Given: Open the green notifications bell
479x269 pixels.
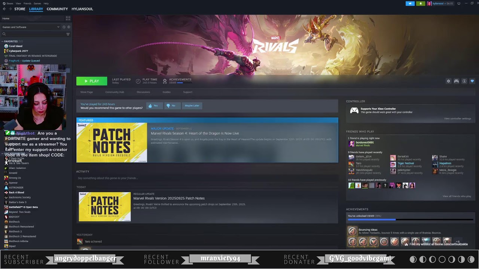Looking at the screenshot, I should [421, 3].
